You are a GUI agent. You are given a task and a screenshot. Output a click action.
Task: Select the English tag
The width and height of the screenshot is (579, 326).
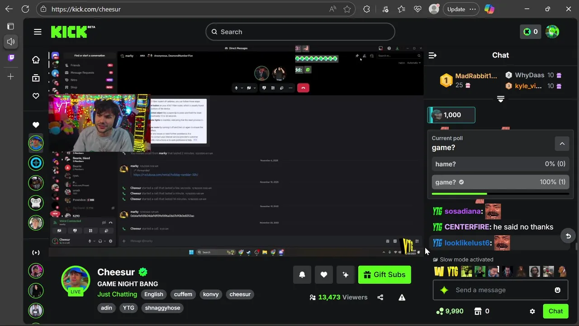(x=154, y=294)
